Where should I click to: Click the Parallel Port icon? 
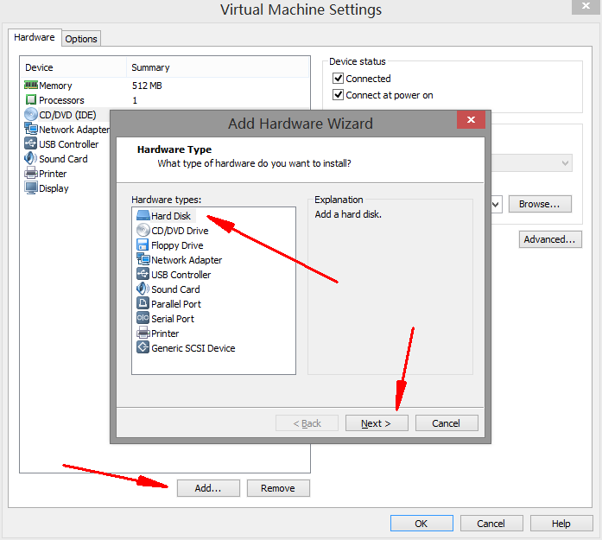(x=143, y=303)
